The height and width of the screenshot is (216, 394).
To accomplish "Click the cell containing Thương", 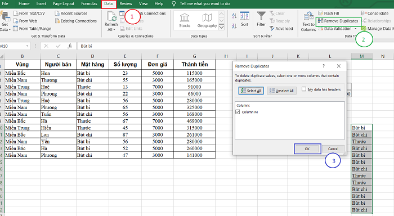I will click(59, 80).
